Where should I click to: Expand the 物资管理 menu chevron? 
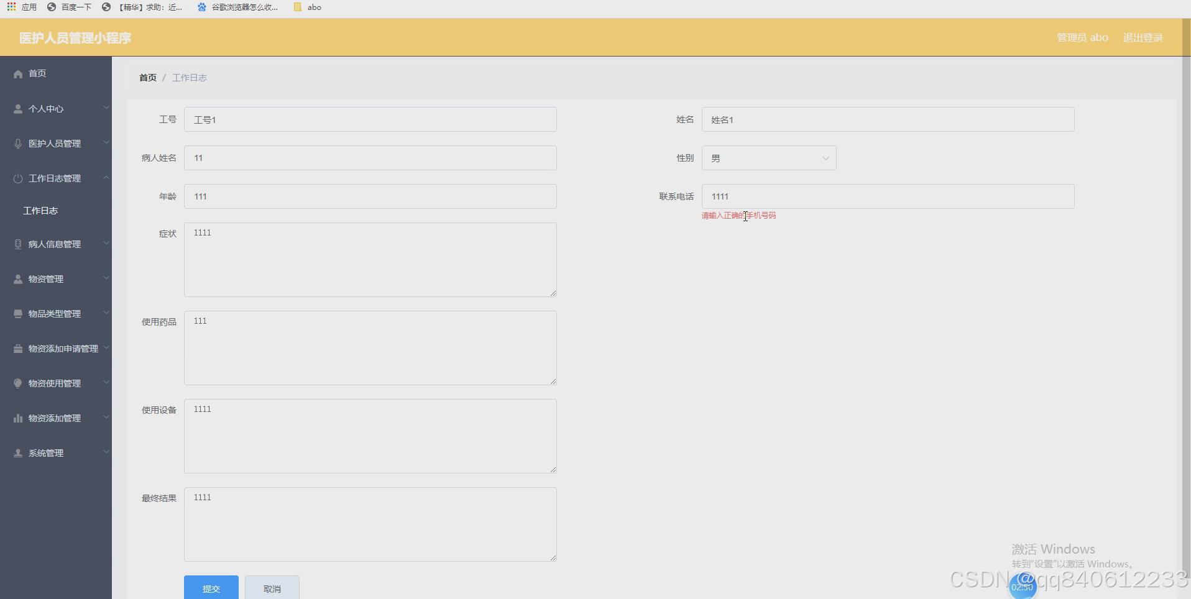click(106, 278)
